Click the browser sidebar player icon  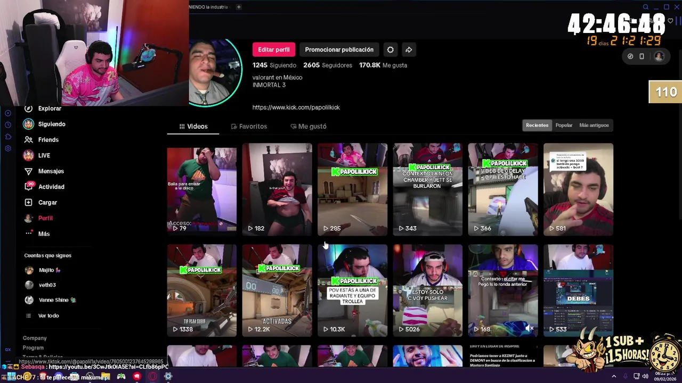pos(8,113)
